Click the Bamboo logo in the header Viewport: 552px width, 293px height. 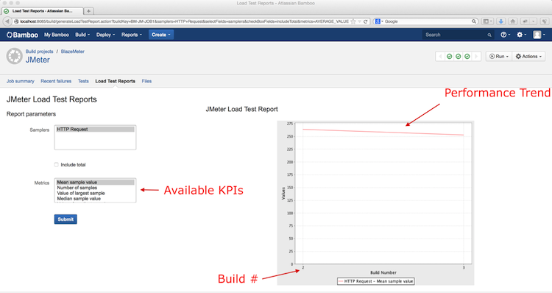coord(22,35)
